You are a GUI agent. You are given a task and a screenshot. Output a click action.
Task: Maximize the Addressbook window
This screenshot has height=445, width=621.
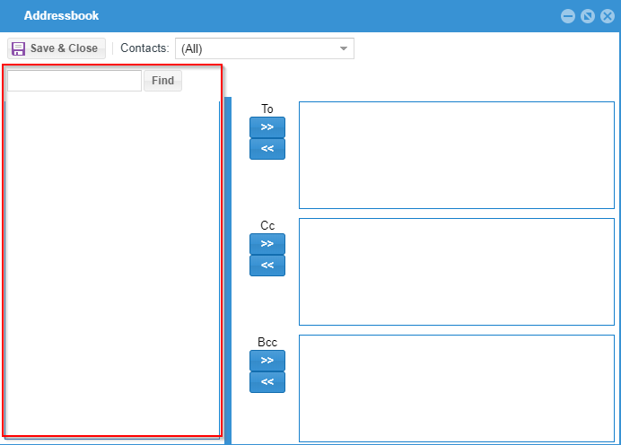pos(588,16)
